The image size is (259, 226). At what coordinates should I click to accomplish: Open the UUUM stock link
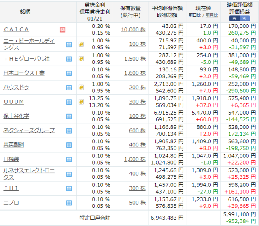point(14,102)
